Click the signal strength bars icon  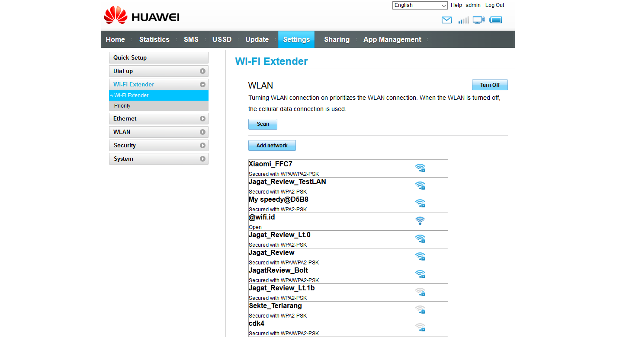coord(463,20)
